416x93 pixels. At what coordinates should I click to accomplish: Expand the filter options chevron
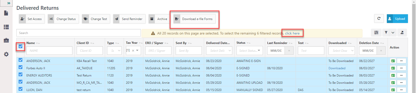pos(393,32)
